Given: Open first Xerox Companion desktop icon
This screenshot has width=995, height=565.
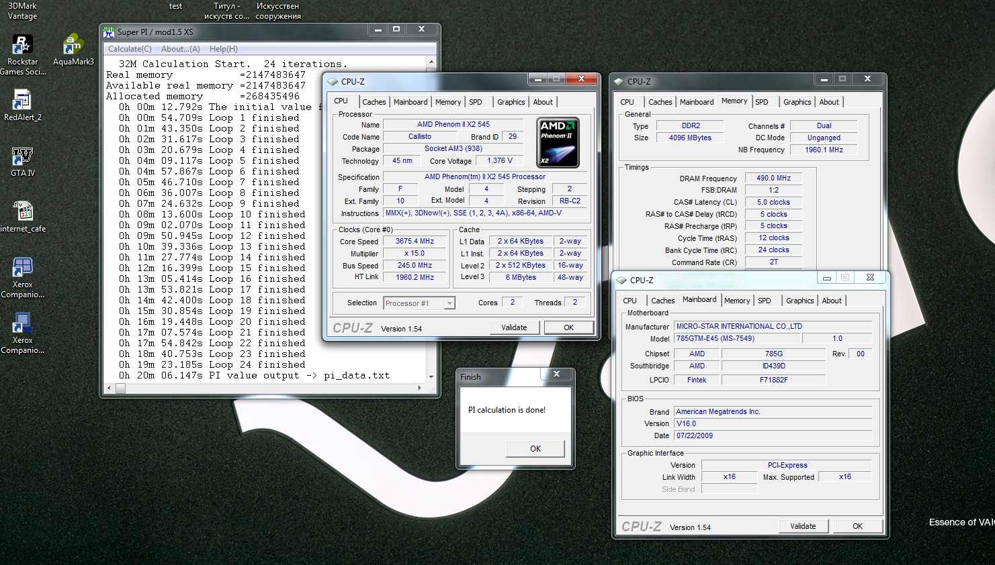Looking at the screenshot, I should 22,277.
